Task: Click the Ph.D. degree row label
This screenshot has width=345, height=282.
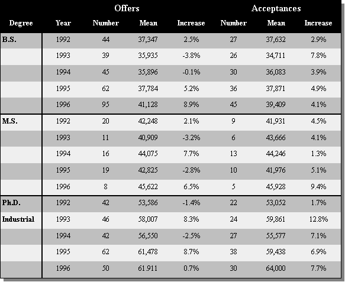Action: click(11, 203)
